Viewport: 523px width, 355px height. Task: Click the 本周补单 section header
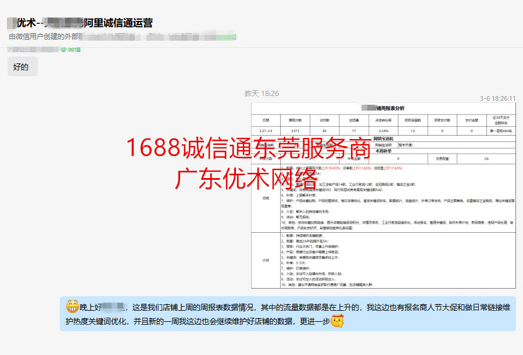(384, 151)
